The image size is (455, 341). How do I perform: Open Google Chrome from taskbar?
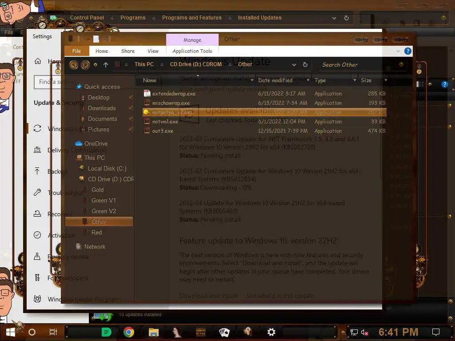click(x=129, y=332)
